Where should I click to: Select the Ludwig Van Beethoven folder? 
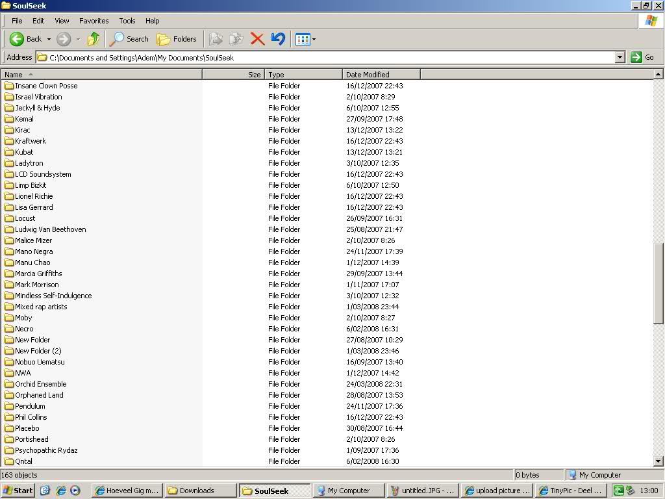(x=50, y=229)
